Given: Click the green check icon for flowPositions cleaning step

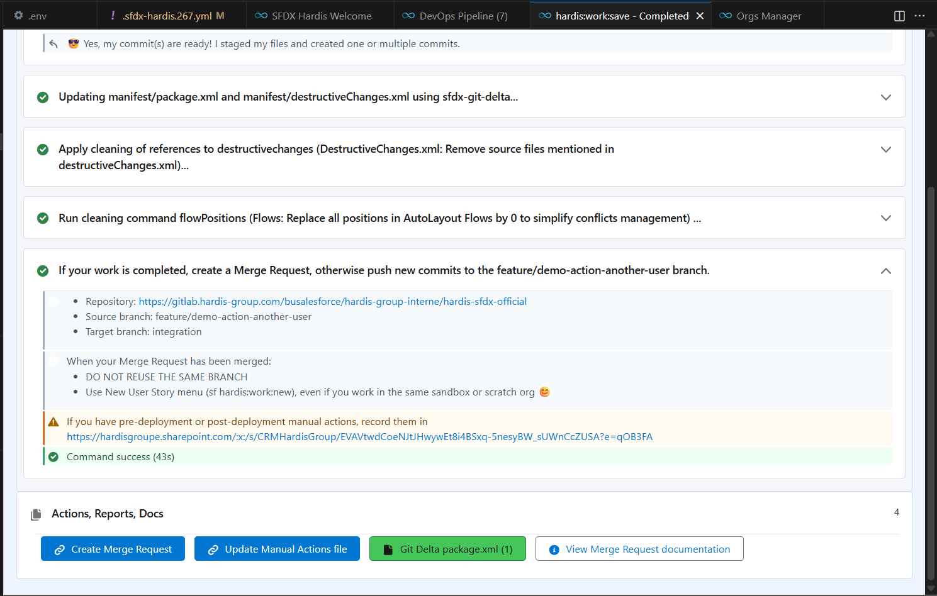Looking at the screenshot, I should (x=43, y=218).
